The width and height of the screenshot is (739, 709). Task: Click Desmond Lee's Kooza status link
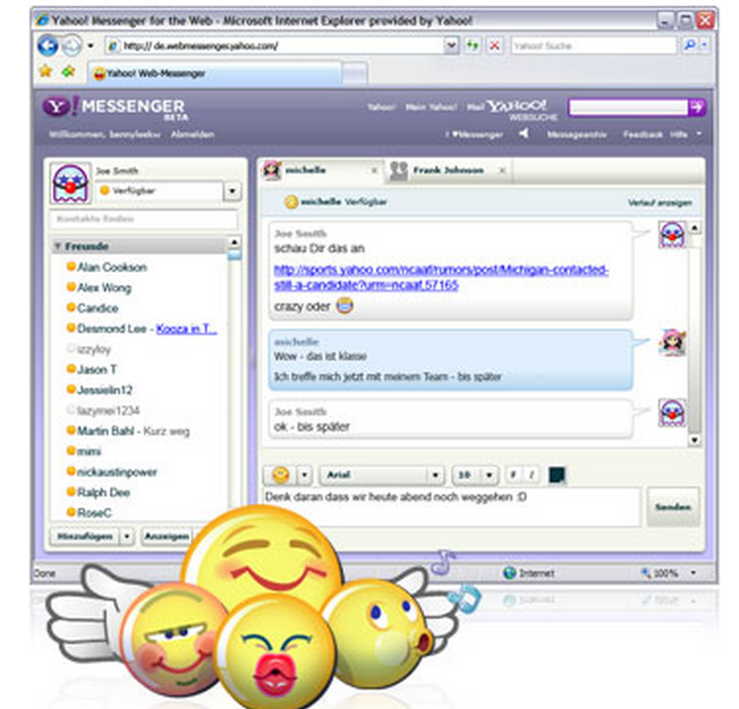(x=186, y=328)
